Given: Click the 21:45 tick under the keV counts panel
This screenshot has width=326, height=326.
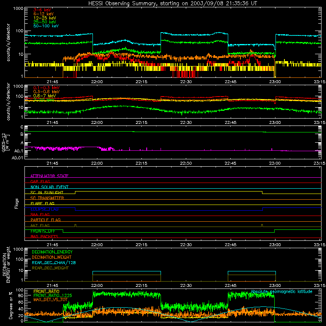Looking at the screenshot, I should 52,82.
